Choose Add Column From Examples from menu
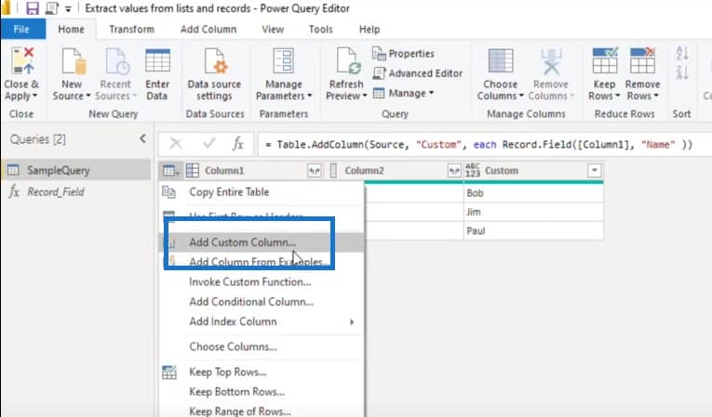Image resolution: width=712 pixels, height=417 pixels. click(x=262, y=262)
